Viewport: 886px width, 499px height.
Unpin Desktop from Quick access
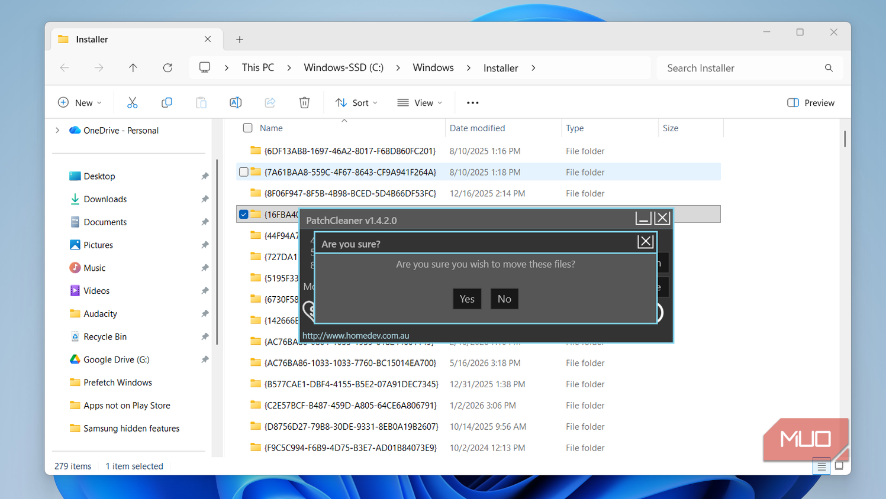[205, 176]
